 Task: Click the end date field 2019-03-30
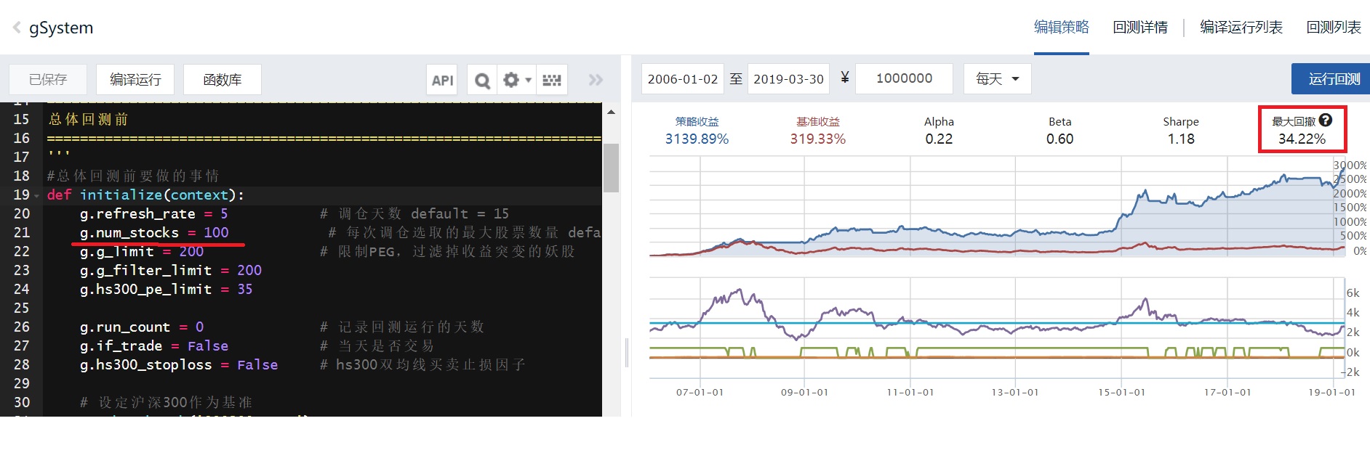tap(788, 78)
